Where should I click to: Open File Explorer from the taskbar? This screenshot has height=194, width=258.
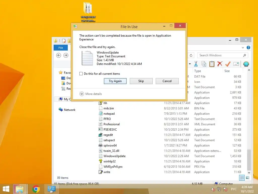click(20, 189)
